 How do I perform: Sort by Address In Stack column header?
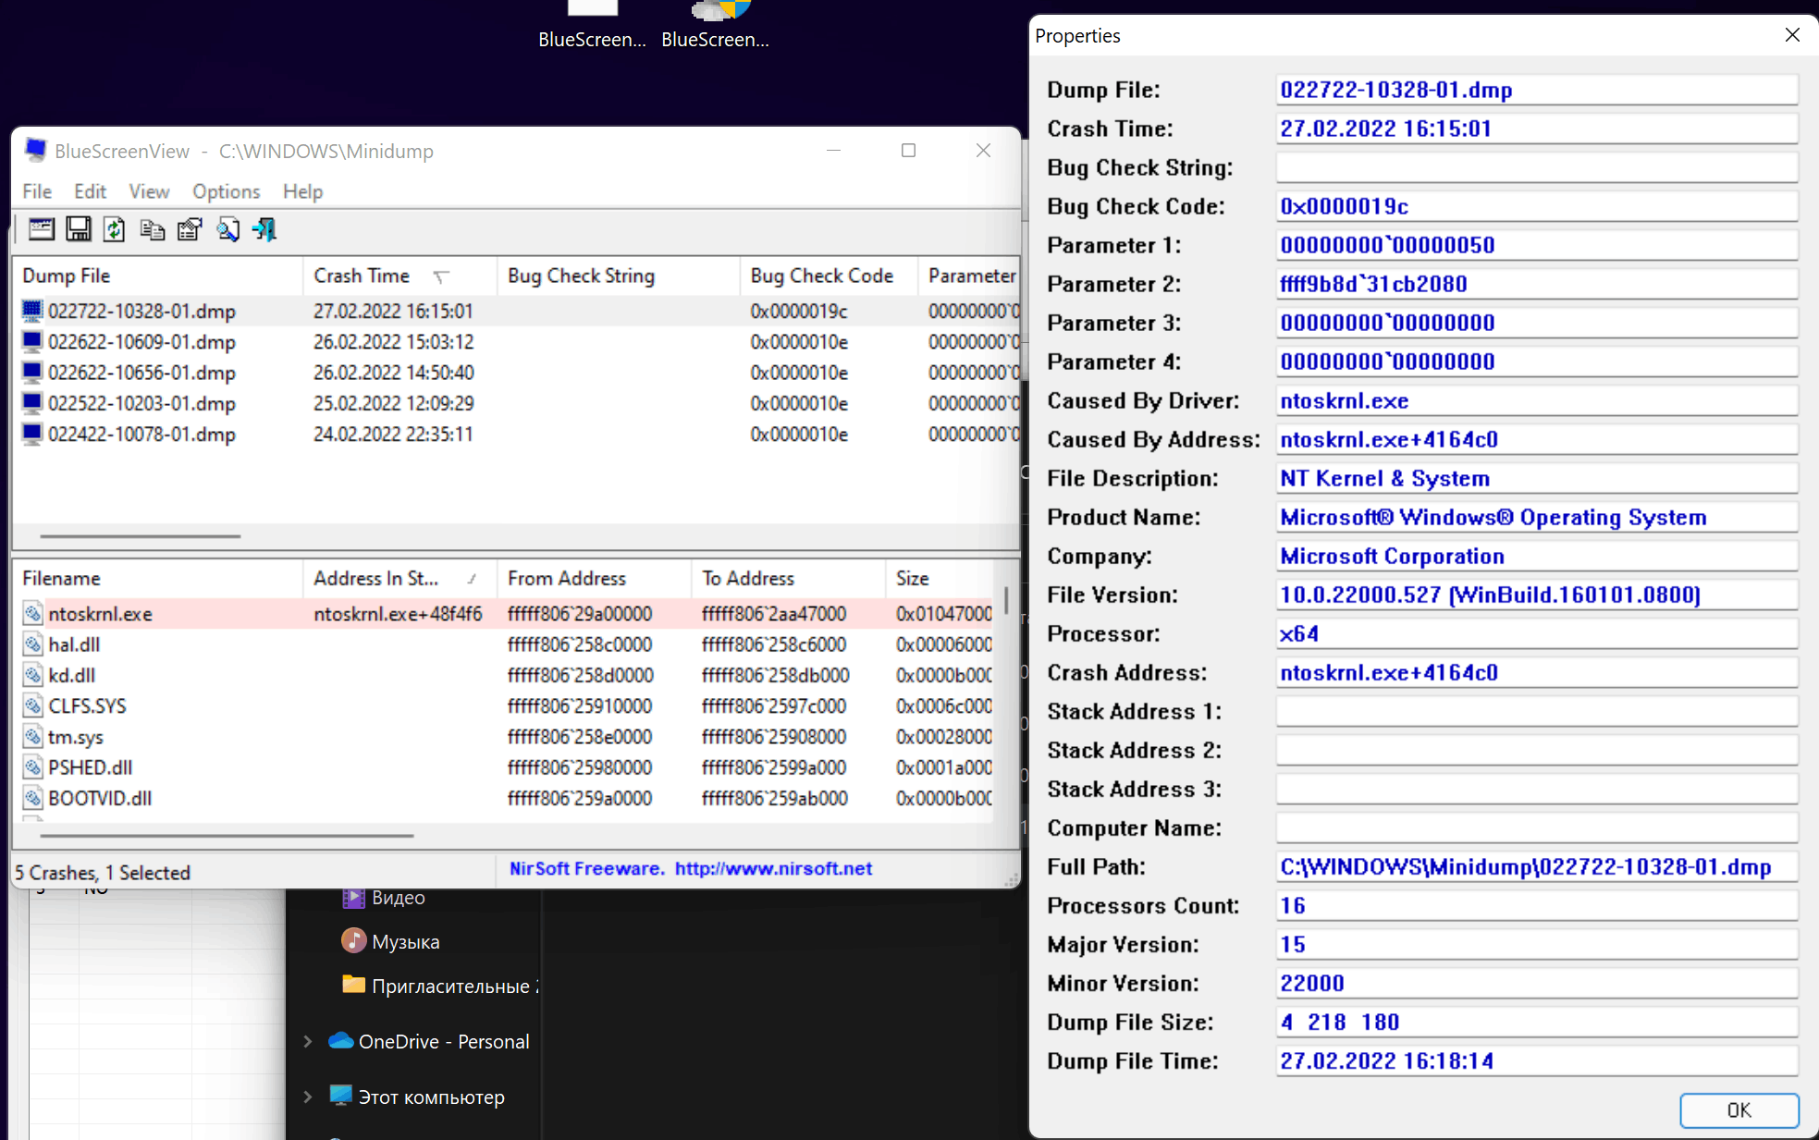[399, 578]
